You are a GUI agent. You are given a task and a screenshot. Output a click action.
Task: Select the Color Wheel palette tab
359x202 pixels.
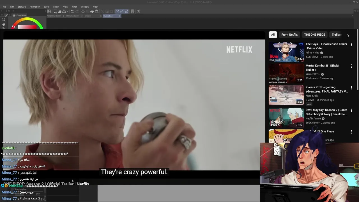pyautogui.click(x=20, y=15)
